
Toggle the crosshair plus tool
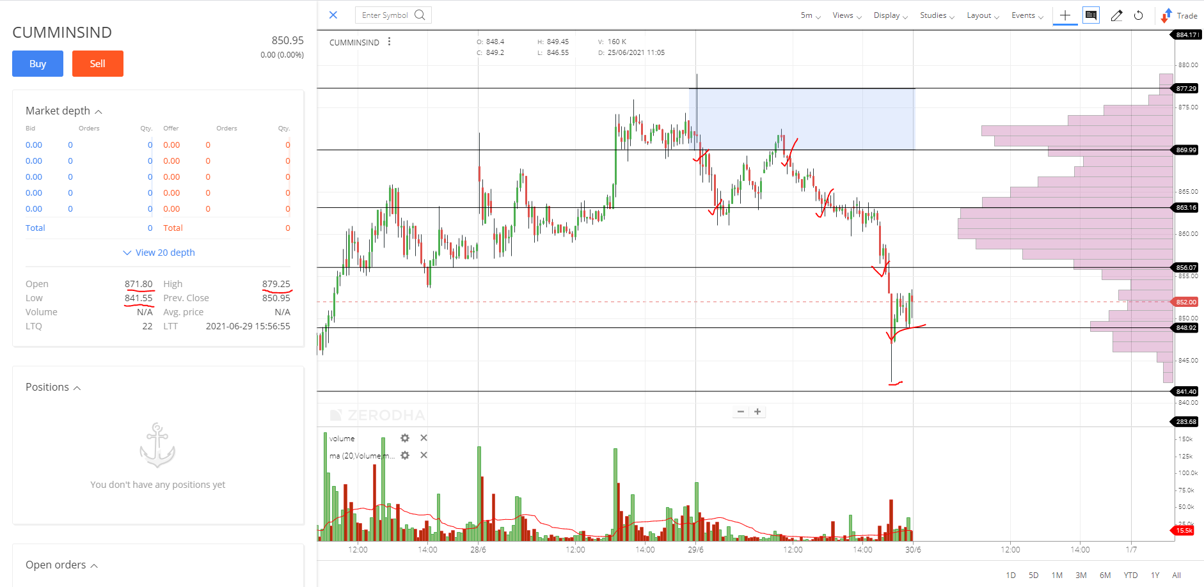[x=1065, y=15]
